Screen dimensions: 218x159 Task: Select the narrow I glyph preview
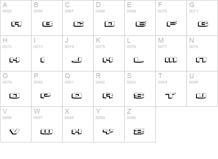[x=42, y=60]
